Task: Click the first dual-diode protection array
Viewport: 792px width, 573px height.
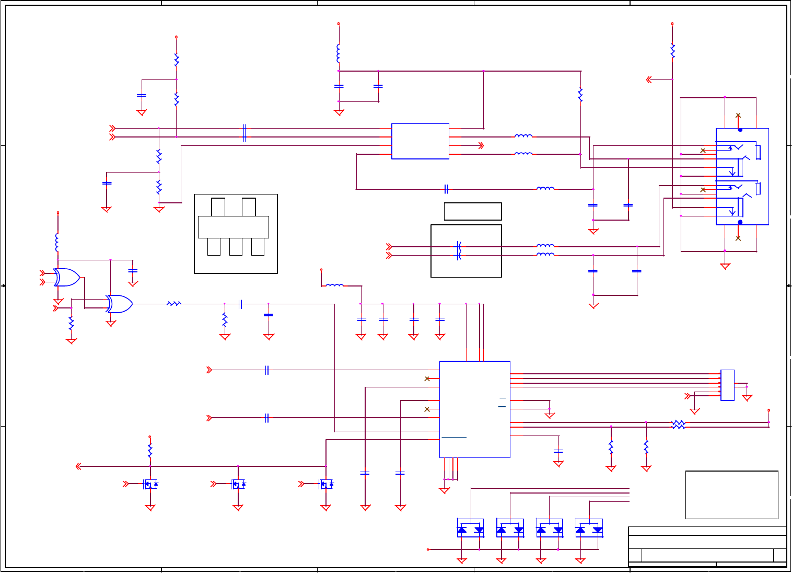Action: point(470,528)
